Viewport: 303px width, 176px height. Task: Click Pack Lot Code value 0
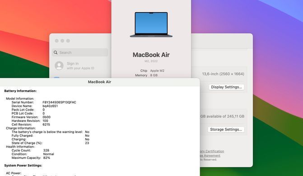[43, 110]
